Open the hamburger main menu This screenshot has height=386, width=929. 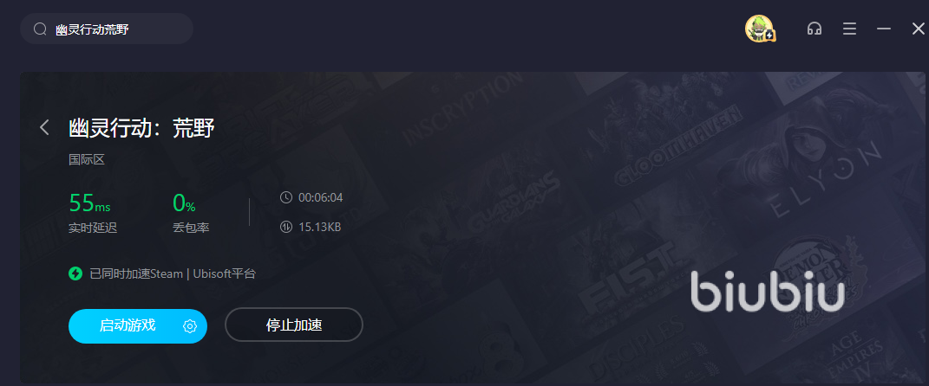click(x=849, y=29)
